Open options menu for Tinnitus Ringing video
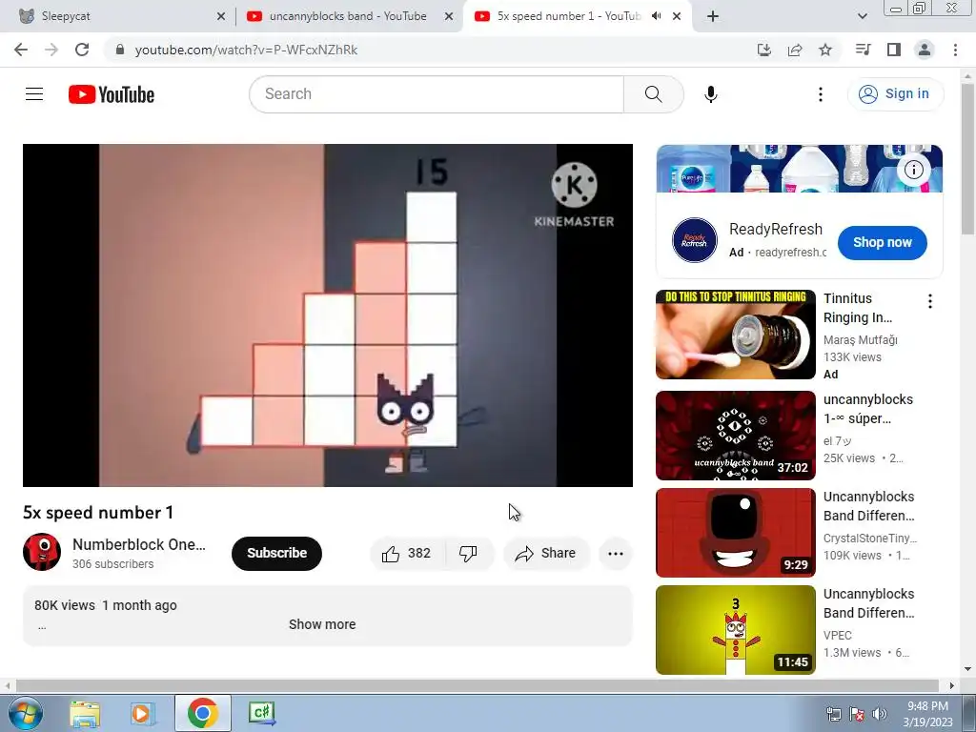Image resolution: width=976 pixels, height=732 pixels. 930,302
